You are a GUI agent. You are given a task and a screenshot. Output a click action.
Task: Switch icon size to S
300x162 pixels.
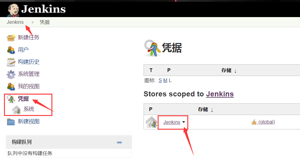pyautogui.click(x=160, y=81)
